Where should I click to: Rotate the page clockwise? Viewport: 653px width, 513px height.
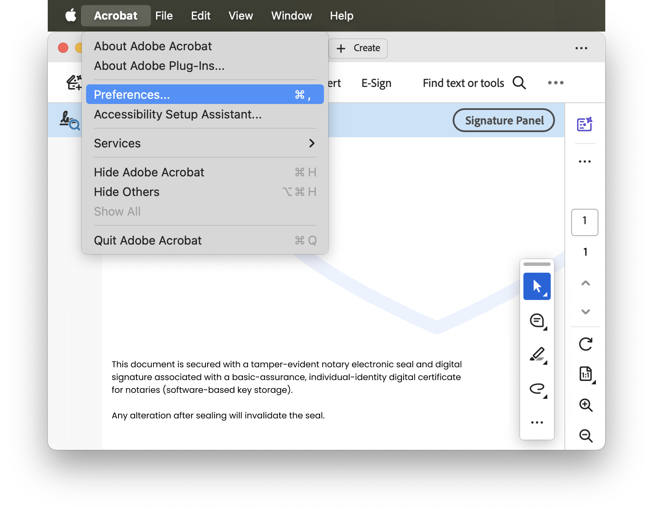click(586, 344)
